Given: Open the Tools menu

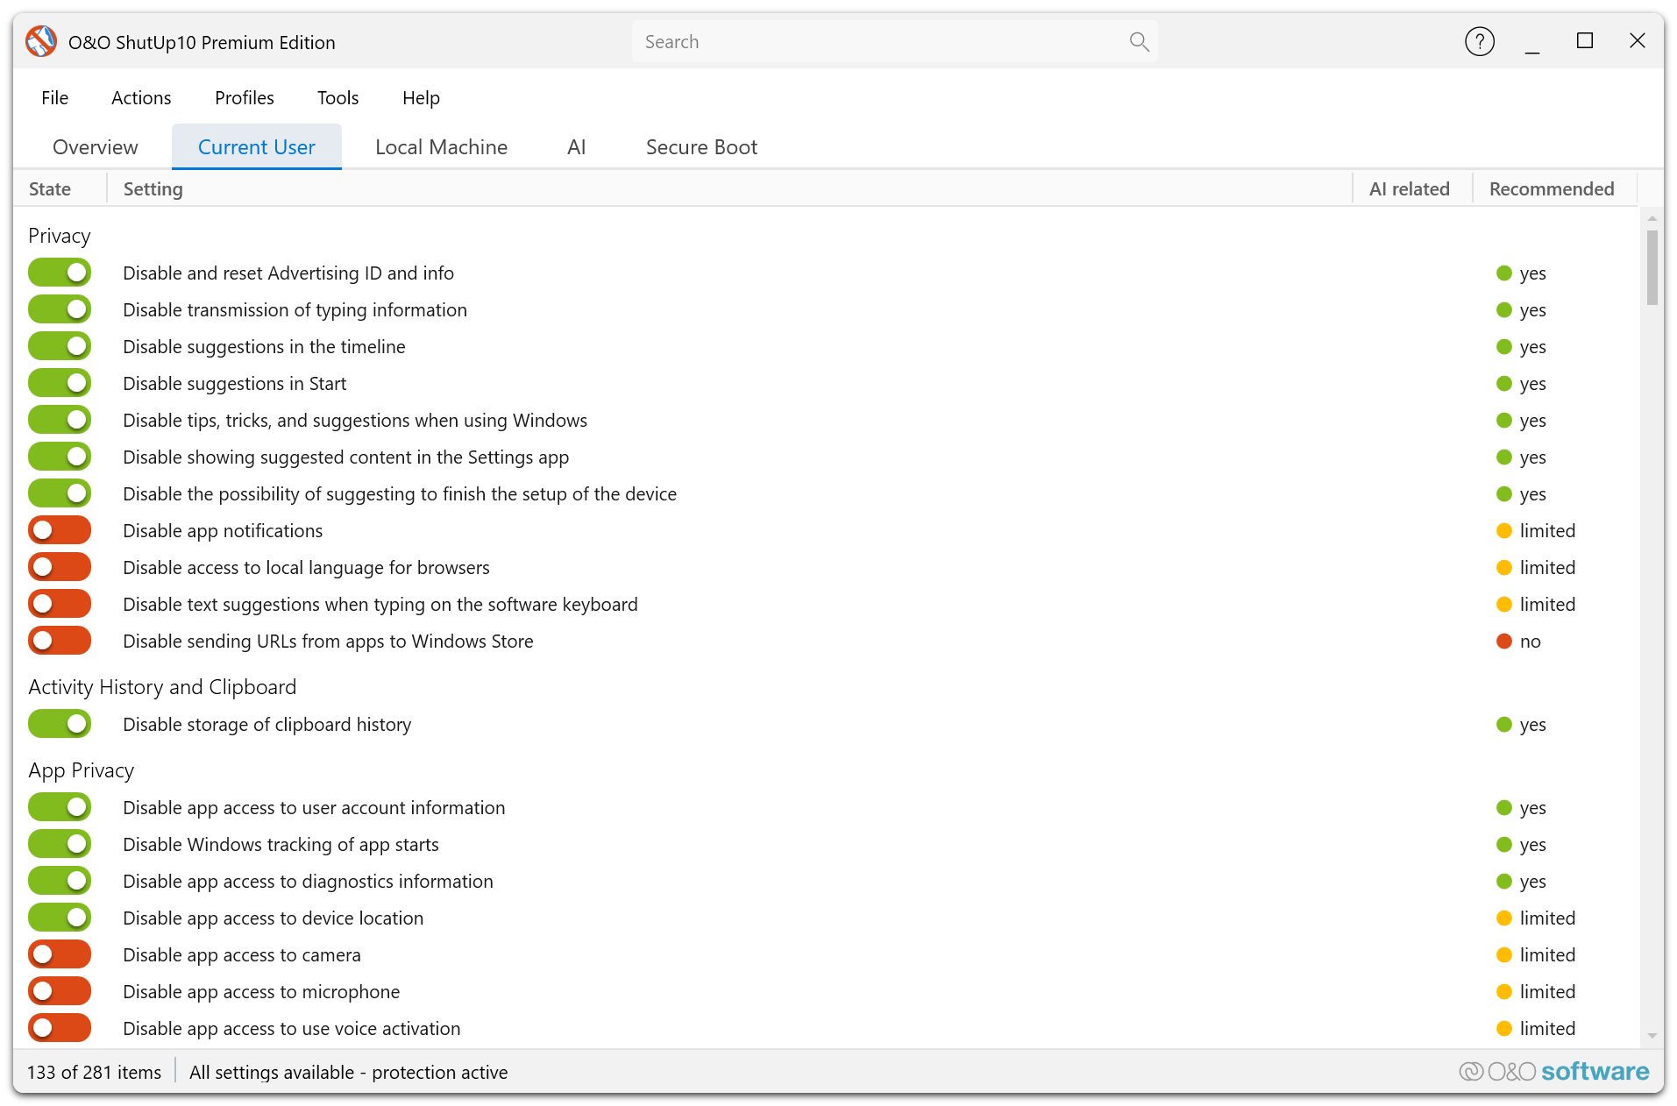Looking at the screenshot, I should (338, 97).
